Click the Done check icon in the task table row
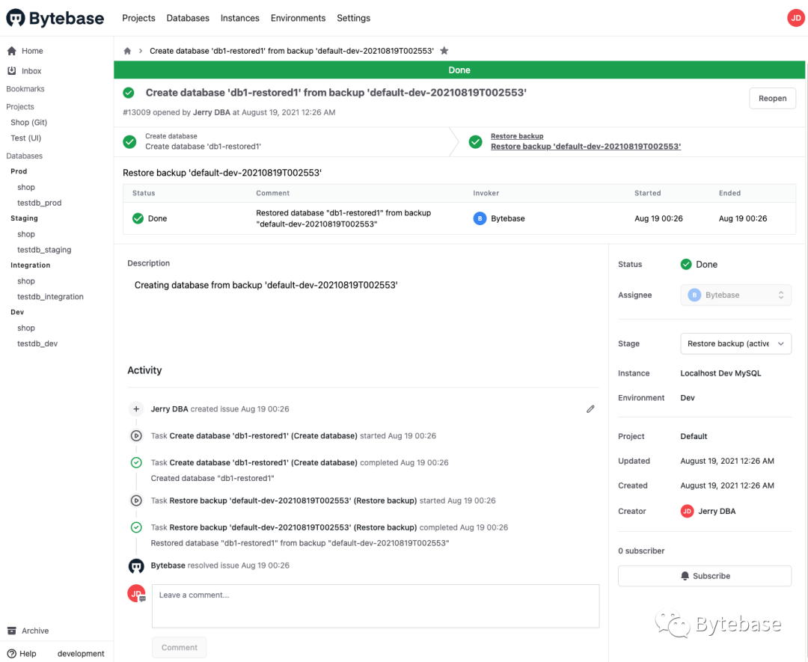The width and height of the screenshot is (808, 662). coord(138,218)
